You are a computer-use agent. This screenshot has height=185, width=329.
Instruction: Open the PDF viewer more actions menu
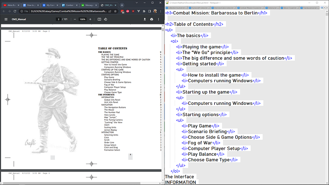[x=159, y=19]
